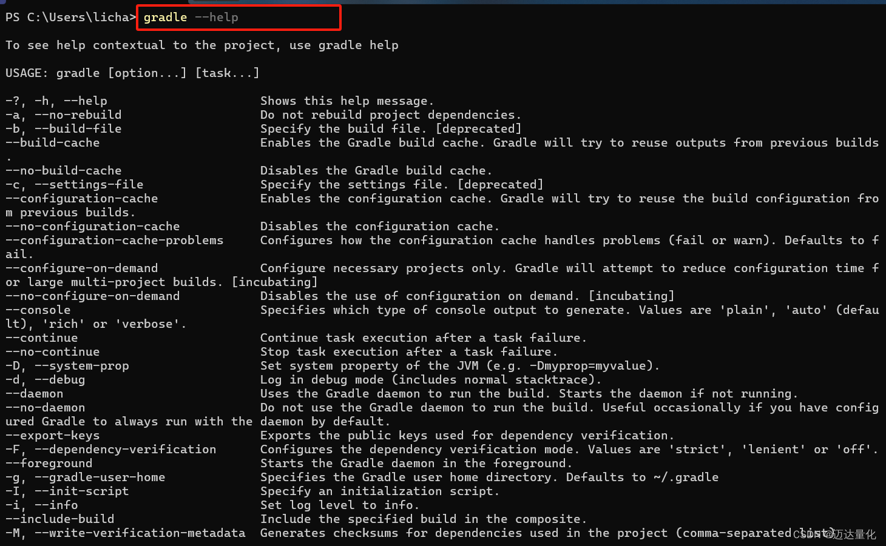
Task: Click 'Include the specified build in the composite.'
Action: (x=424, y=519)
